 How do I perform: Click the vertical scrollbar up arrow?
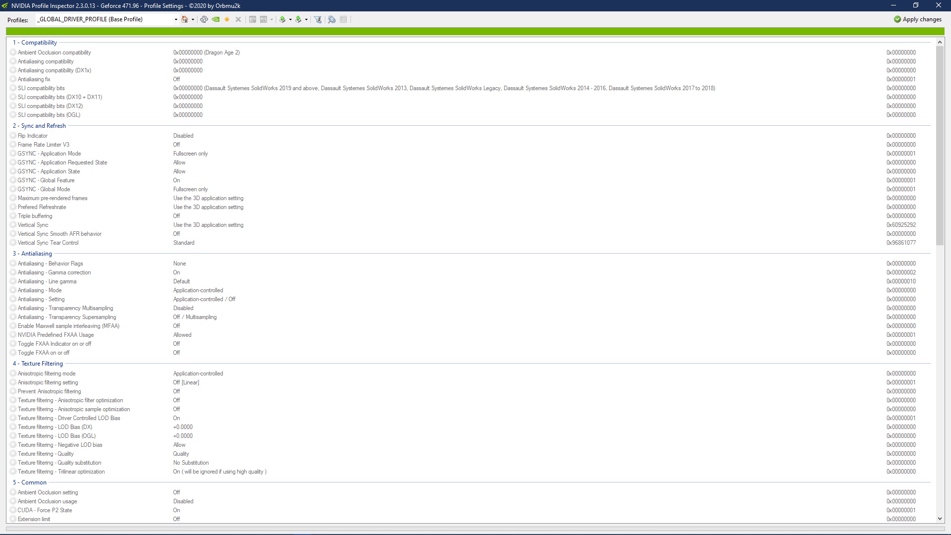tap(940, 42)
